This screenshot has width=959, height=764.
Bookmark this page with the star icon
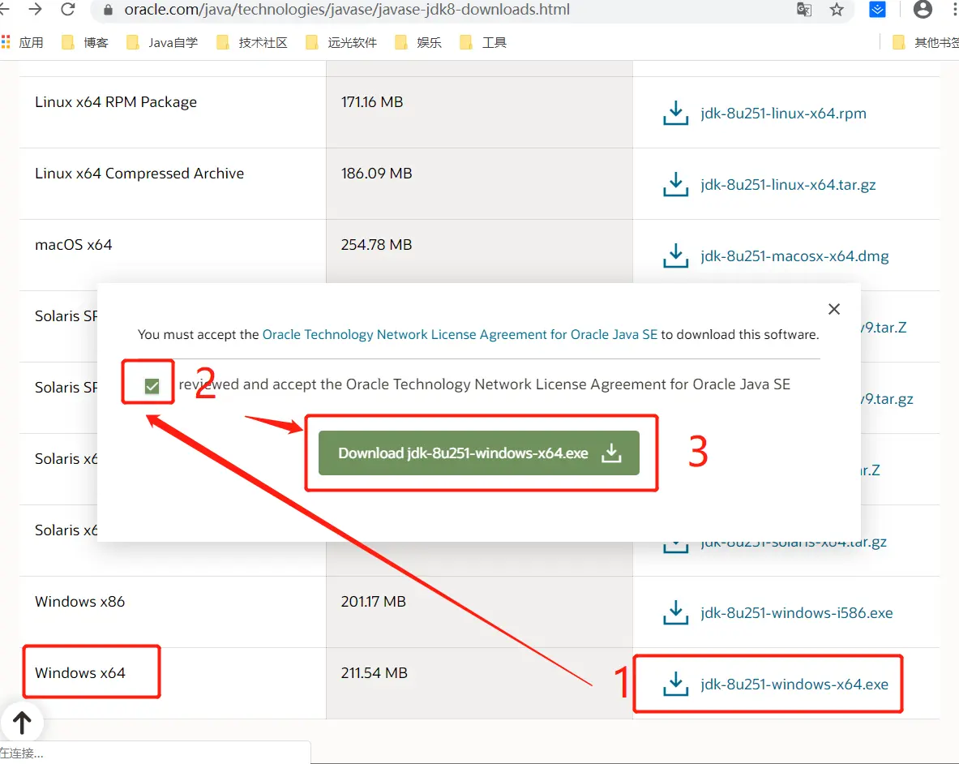coord(837,9)
